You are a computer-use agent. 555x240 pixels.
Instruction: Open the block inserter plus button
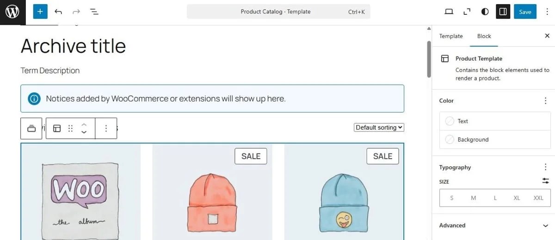click(x=40, y=12)
